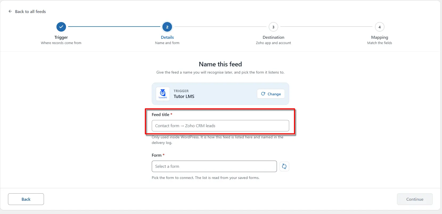Select the Details step label

point(167,37)
